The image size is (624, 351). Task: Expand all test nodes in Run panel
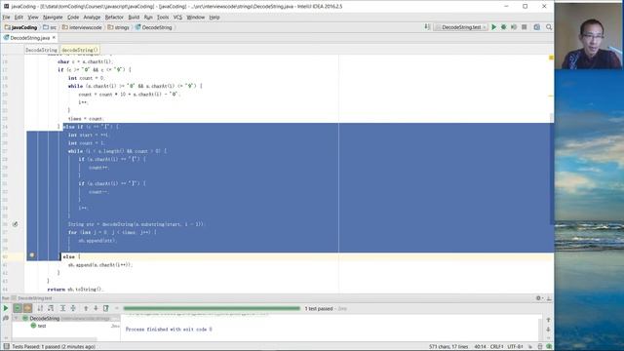click(x=62, y=308)
